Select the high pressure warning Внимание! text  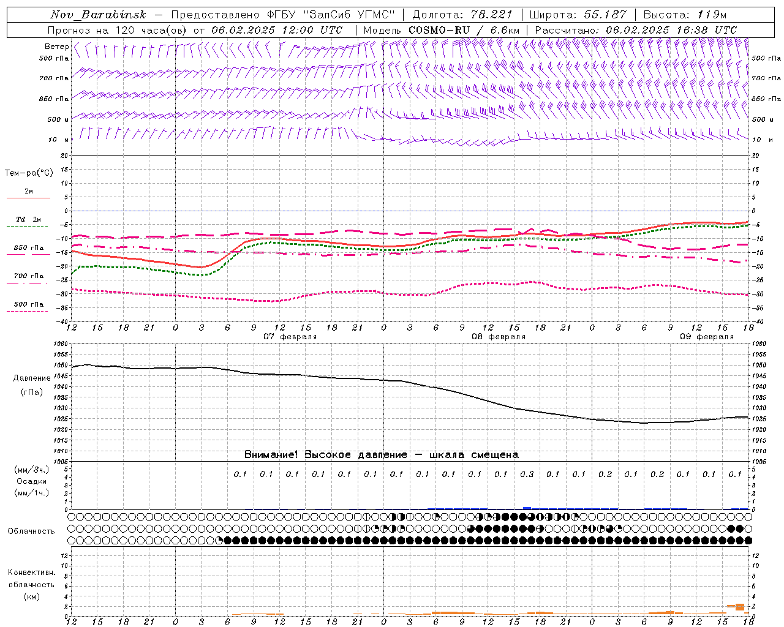(381, 455)
